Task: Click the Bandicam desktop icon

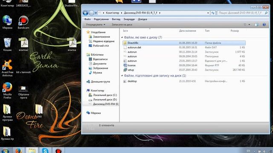Action: coord(23,23)
